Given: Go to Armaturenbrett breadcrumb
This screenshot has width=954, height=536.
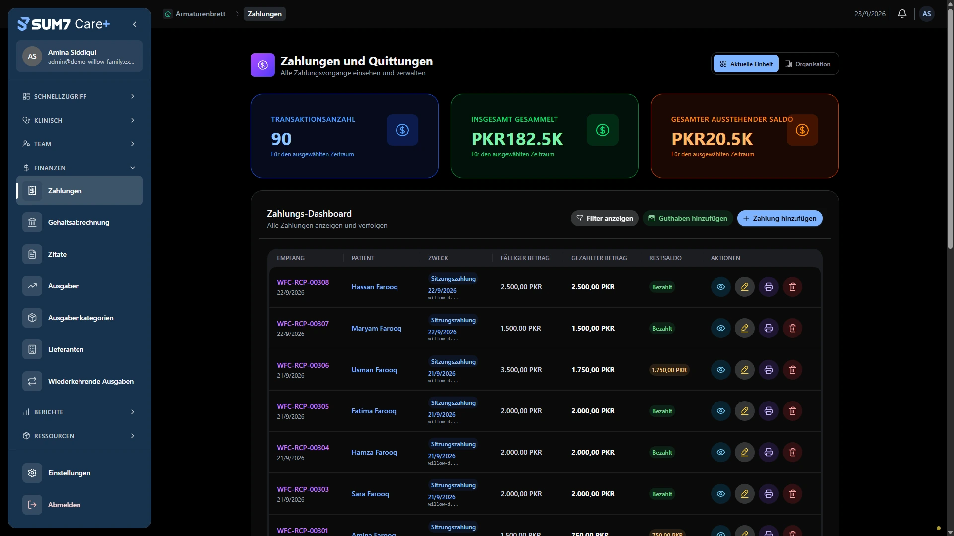Looking at the screenshot, I should [x=195, y=14].
